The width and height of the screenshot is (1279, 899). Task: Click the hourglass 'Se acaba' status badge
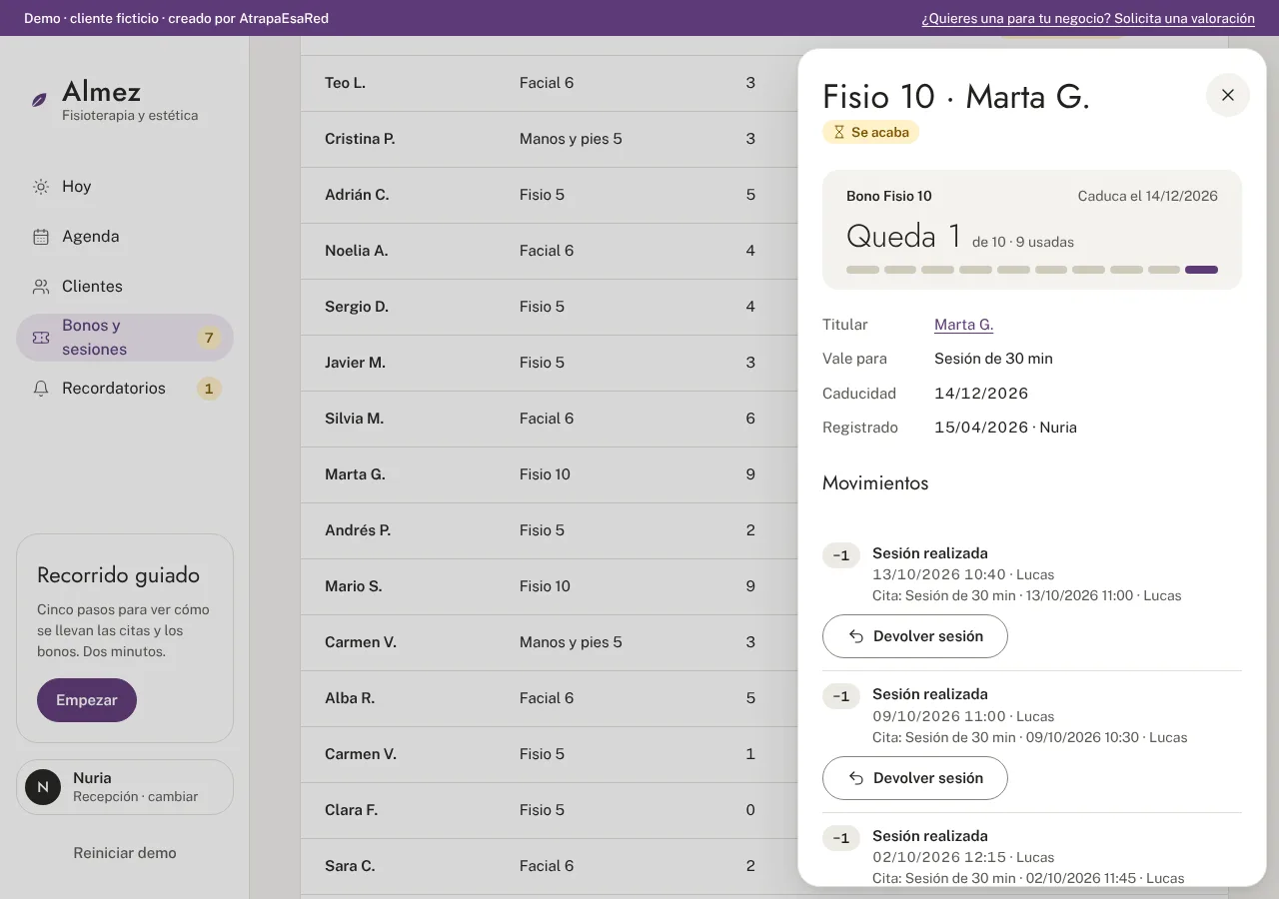click(870, 132)
